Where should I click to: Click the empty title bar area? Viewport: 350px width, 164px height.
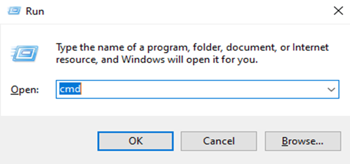pos(188,11)
